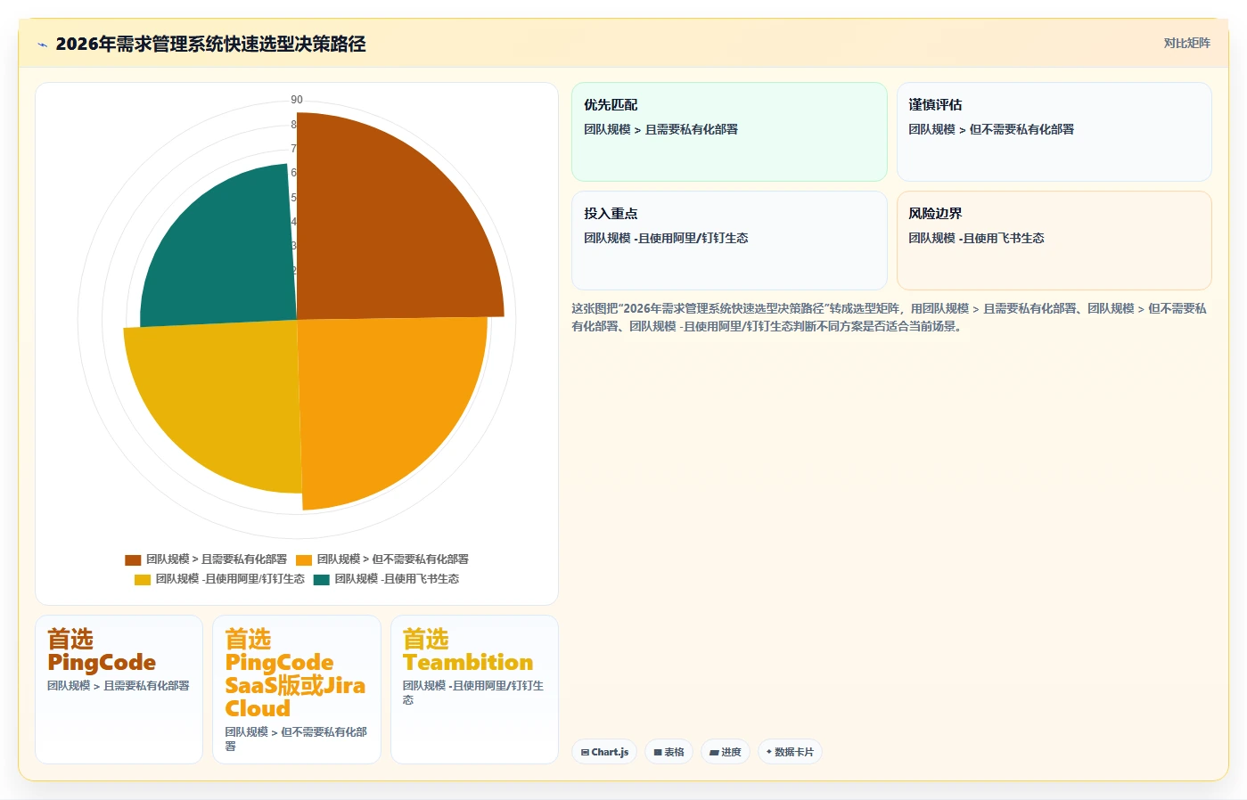Click the caption under the 首选 Teambition headline
The height and width of the screenshot is (800, 1247).
point(473,693)
